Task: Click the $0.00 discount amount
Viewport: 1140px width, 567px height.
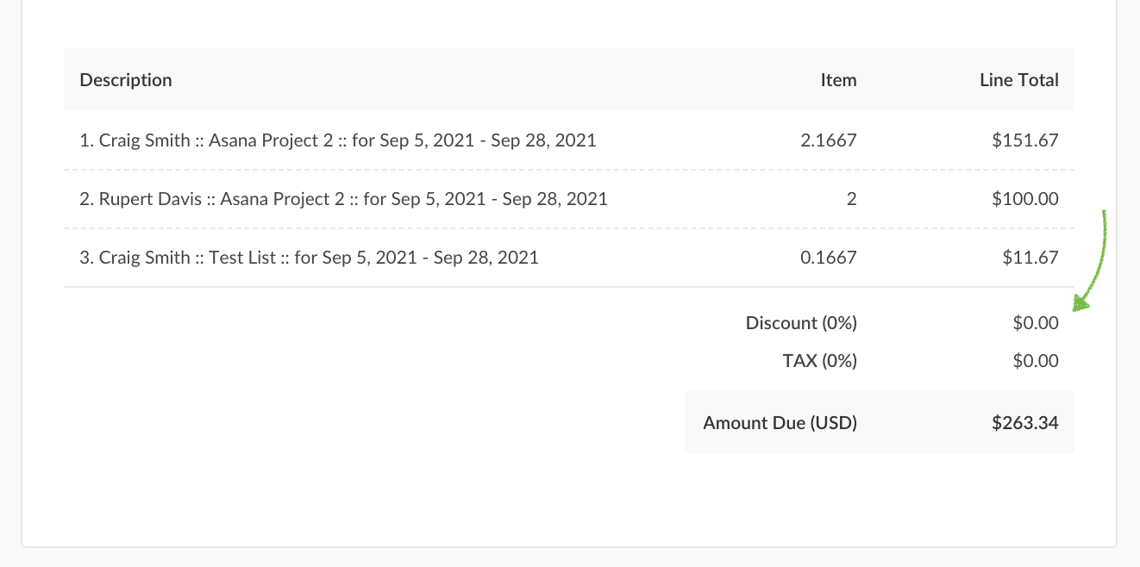Action: (1035, 323)
